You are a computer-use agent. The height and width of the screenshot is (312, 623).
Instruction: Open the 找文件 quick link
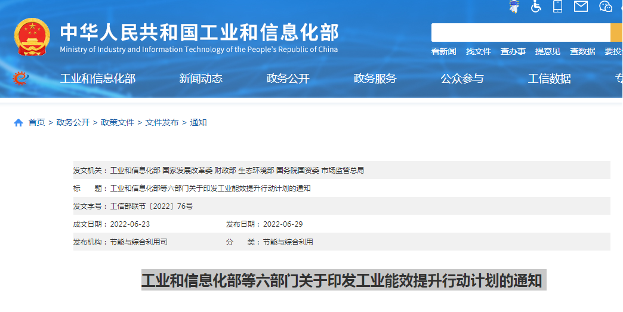pos(479,51)
